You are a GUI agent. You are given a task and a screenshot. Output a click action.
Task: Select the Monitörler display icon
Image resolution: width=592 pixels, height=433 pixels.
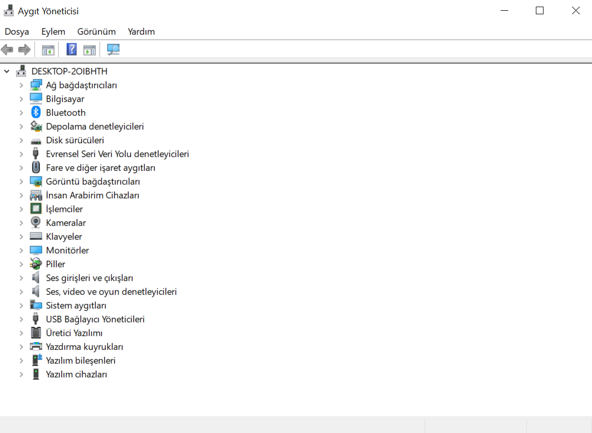[35, 250]
